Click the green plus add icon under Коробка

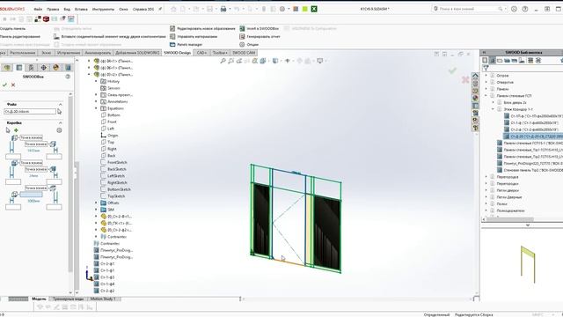(x=16, y=130)
